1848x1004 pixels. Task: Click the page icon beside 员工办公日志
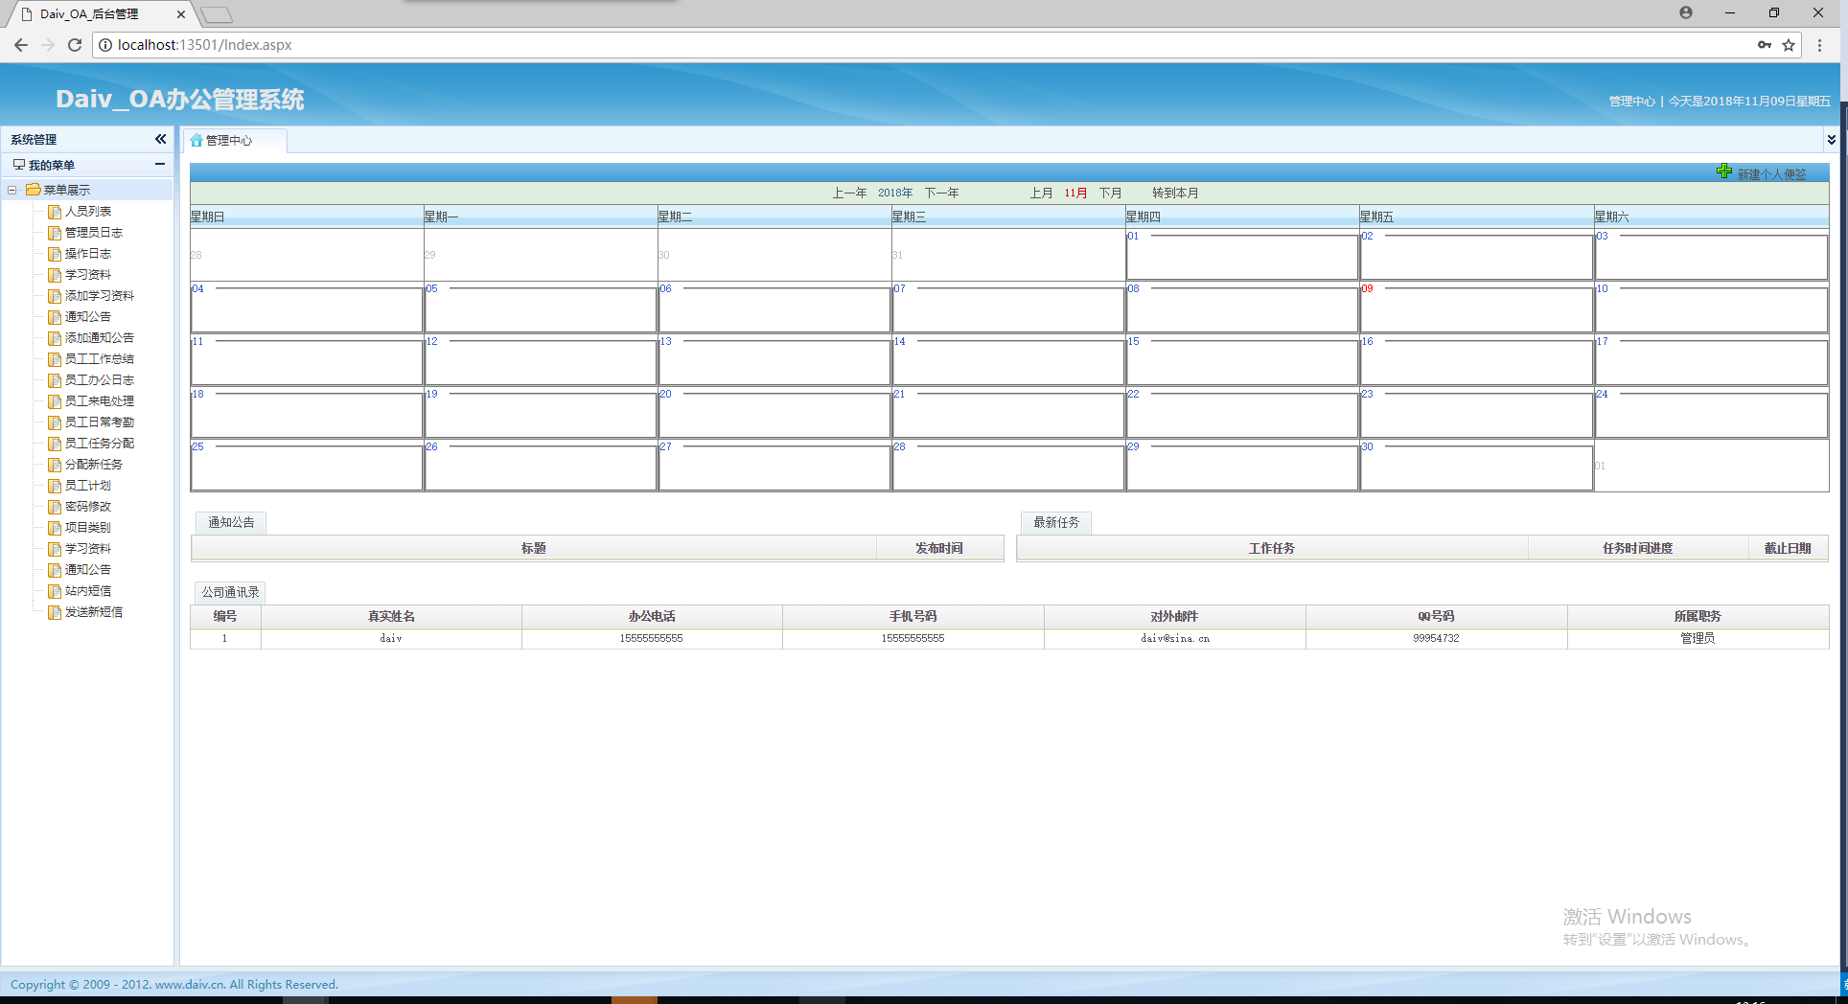(55, 380)
